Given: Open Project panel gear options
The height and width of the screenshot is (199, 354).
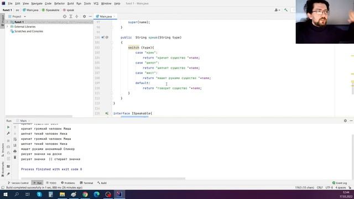Looking at the screenshot, I should click(x=84, y=17).
